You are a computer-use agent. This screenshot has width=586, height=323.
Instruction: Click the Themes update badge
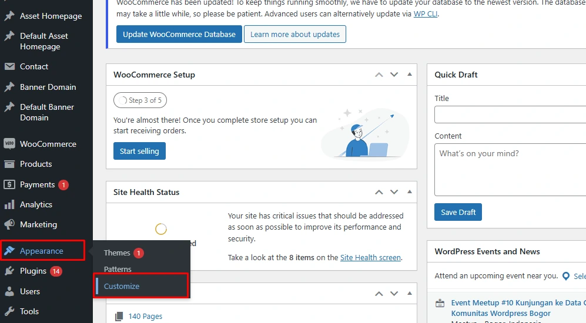point(139,253)
